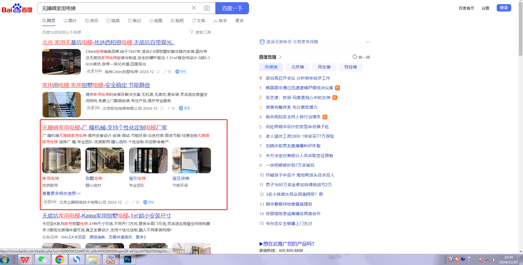Open WeChat from the taskbar
The image size is (523, 265).
point(42,259)
